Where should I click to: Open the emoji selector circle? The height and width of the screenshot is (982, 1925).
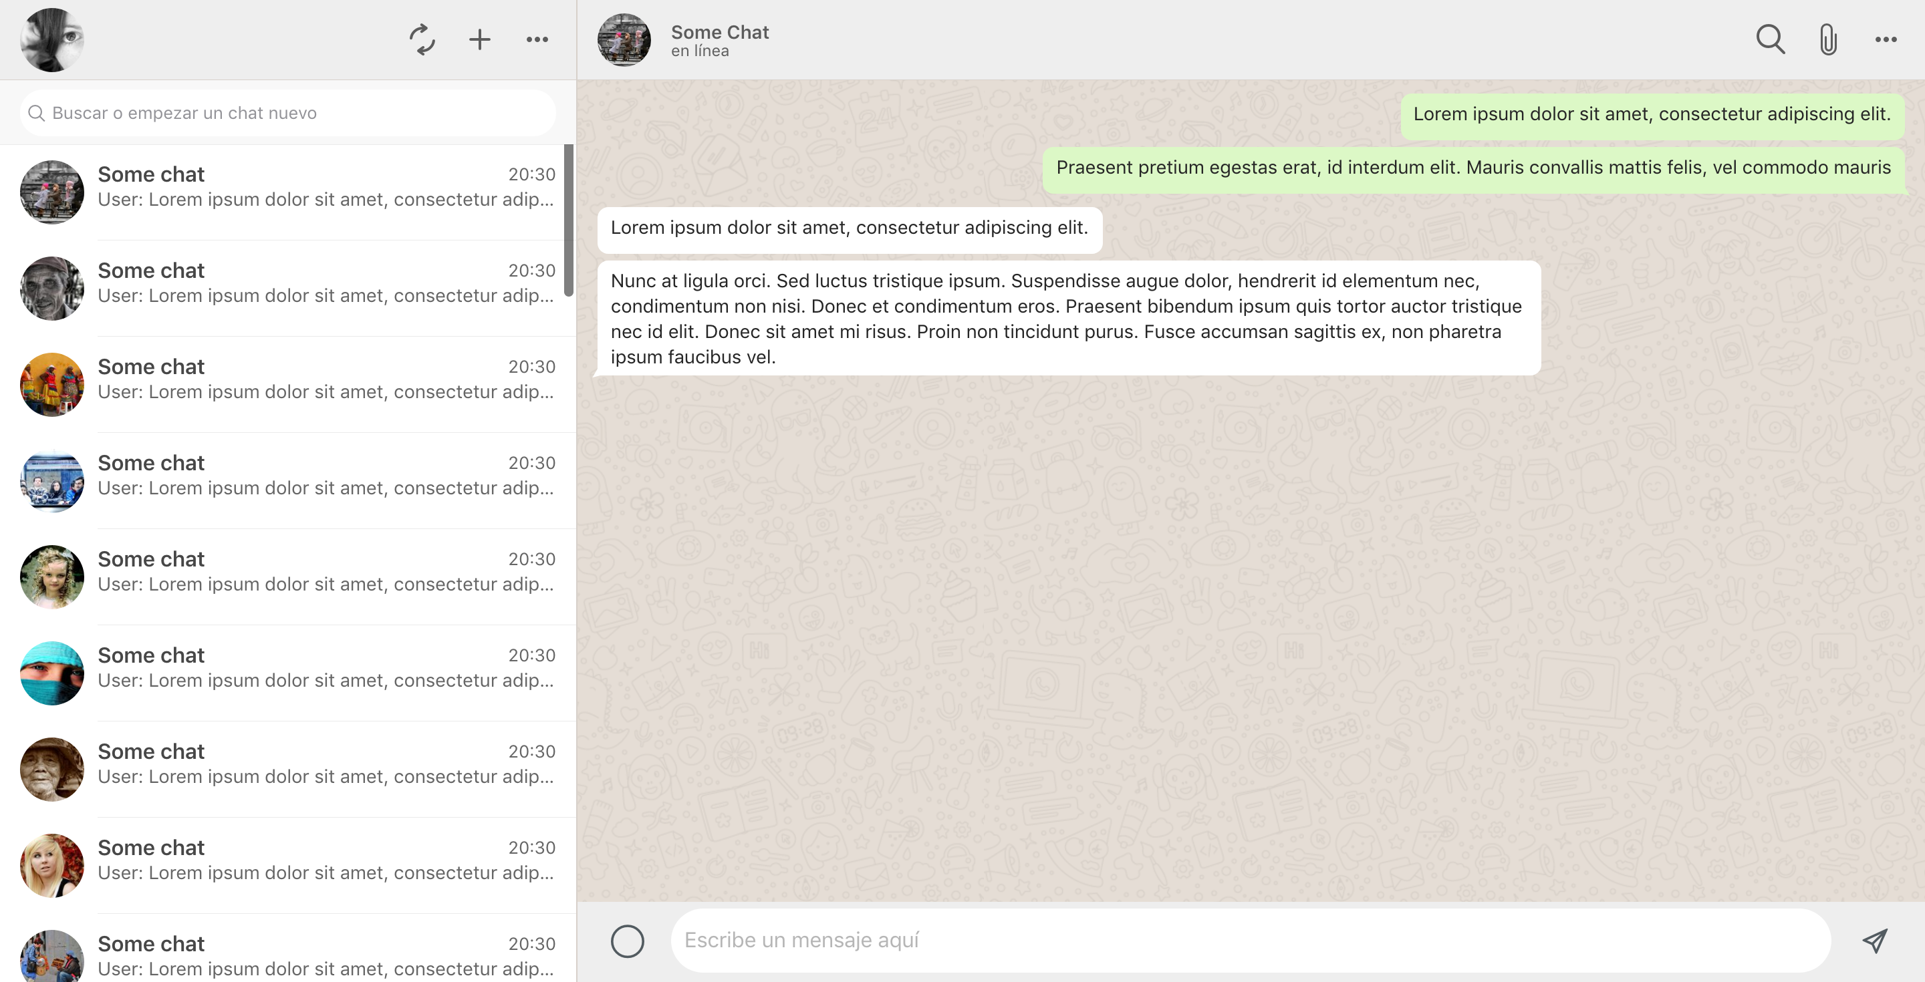coord(628,940)
